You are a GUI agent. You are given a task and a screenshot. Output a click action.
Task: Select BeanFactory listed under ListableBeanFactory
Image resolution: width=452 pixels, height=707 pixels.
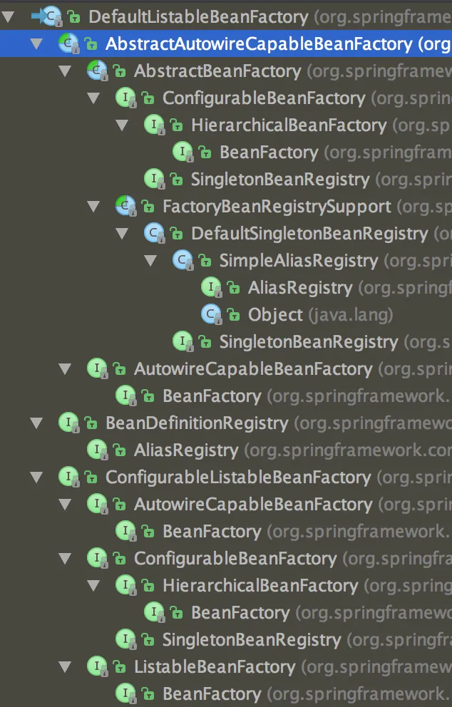tap(212, 694)
